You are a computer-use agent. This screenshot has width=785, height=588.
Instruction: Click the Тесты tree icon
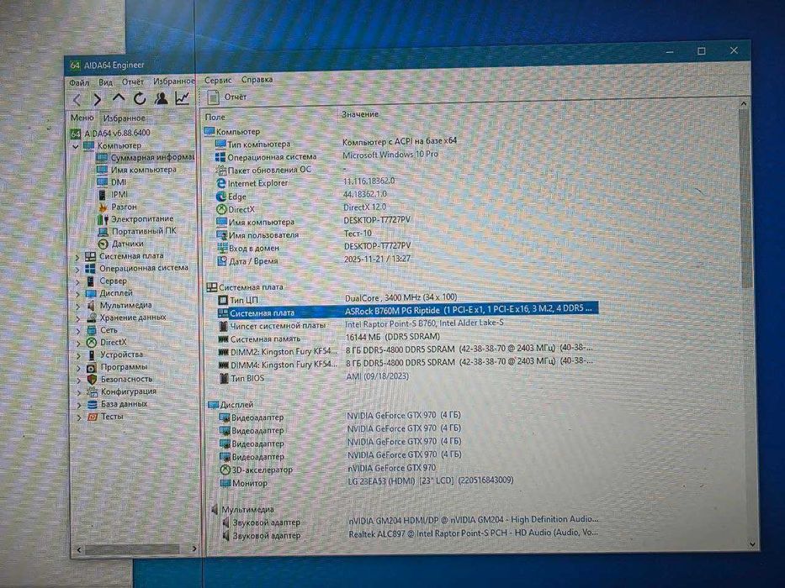click(x=93, y=417)
